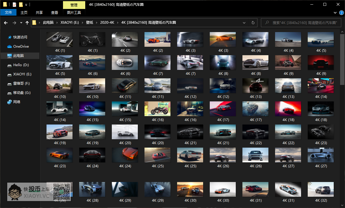345x208 pixels.
Task: Jump to the 2020-4K folder in the breadcrumb
Action: tap(107, 23)
